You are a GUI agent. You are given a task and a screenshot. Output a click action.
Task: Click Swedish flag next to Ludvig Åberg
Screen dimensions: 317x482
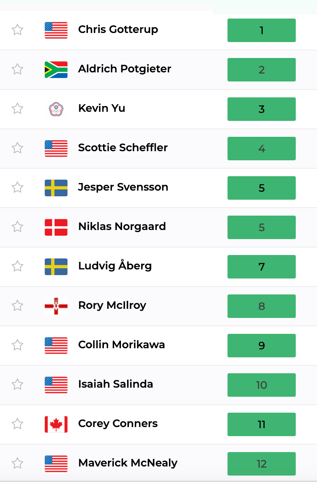[56, 267]
